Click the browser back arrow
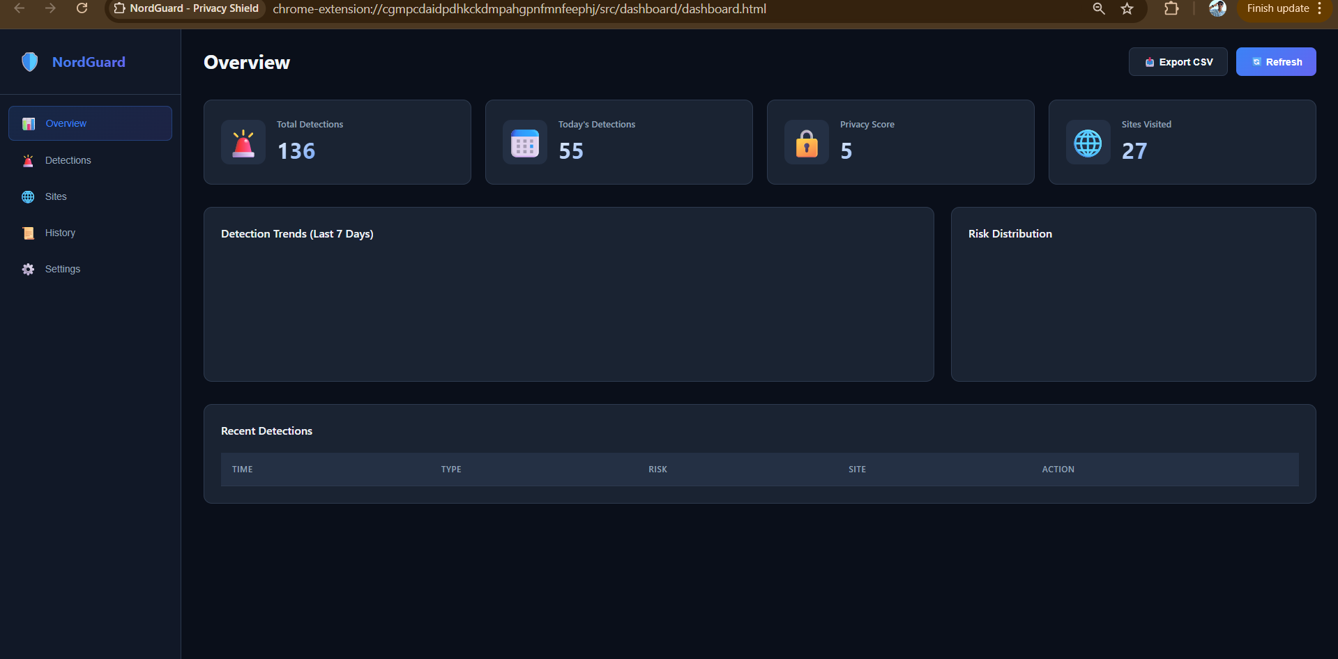 (20, 8)
